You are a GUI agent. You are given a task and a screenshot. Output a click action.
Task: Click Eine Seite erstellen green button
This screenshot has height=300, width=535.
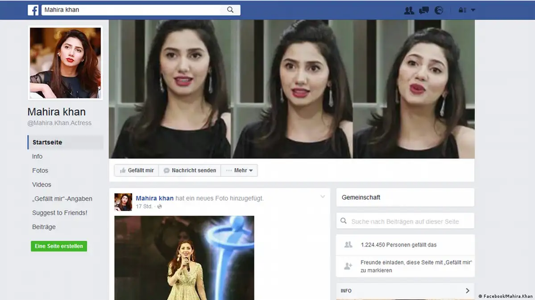(x=59, y=246)
